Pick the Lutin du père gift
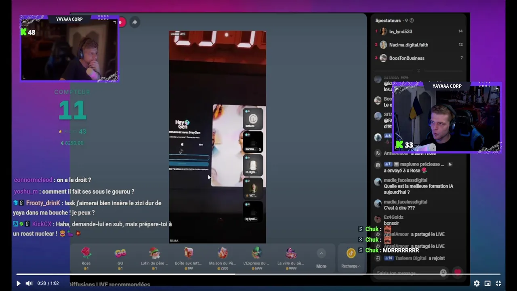The height and width of the screenshot is (291, 517). (154, 258)
